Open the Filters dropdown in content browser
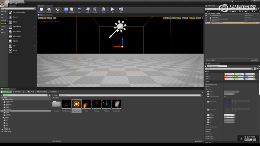 [x=55, y=95]
